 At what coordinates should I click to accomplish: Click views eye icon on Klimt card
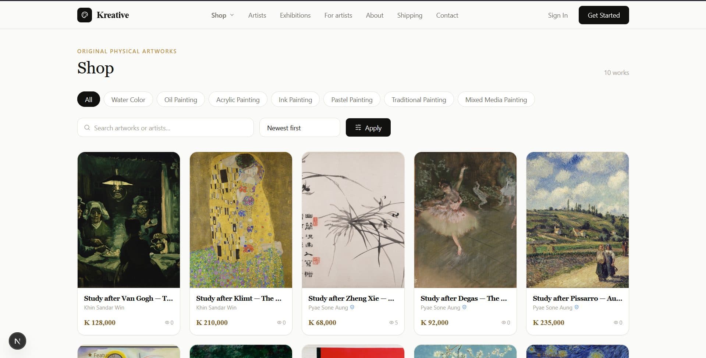279,322
